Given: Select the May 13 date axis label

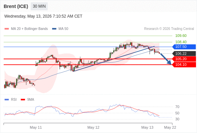Looking at the screenshot, I should 147,127.
